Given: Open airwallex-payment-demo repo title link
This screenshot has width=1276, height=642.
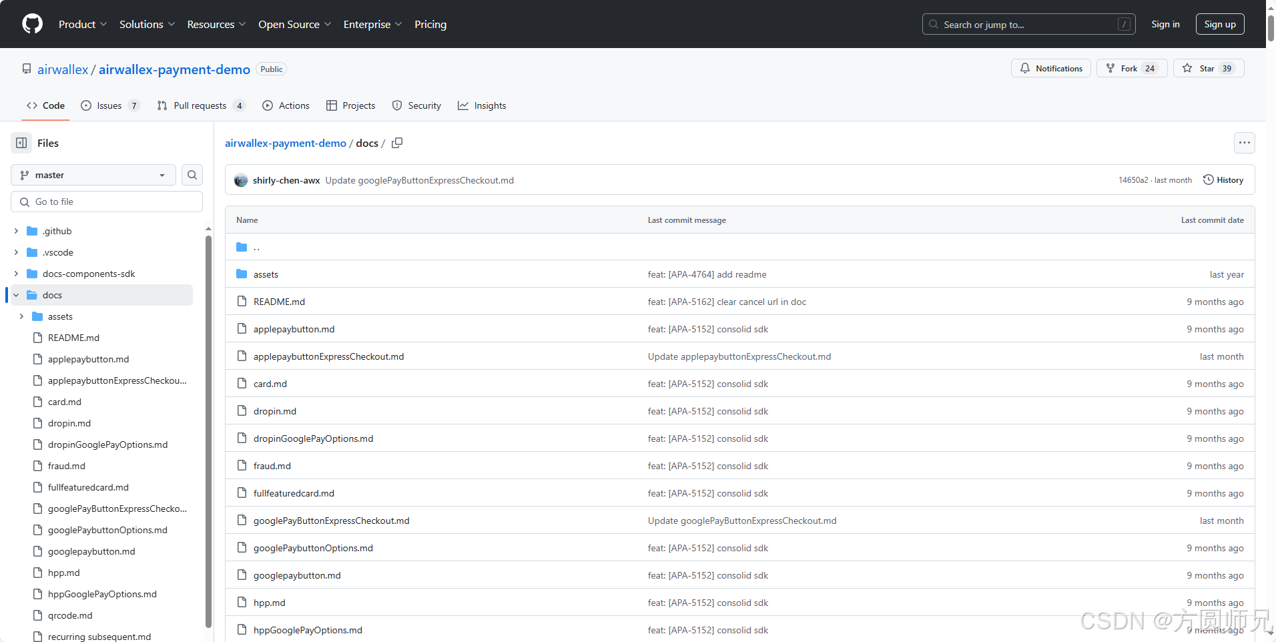Looking at the screenshot, I should click(174, 69).
